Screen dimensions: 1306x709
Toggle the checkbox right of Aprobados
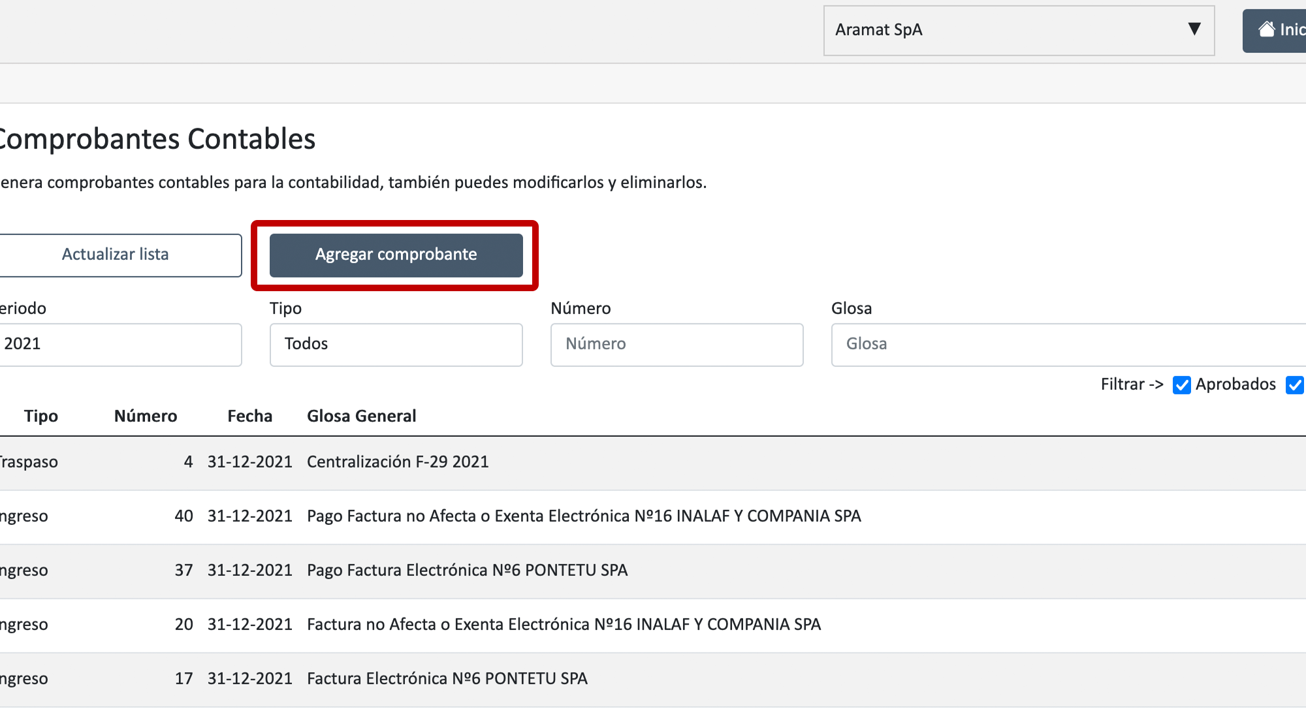1294,385
